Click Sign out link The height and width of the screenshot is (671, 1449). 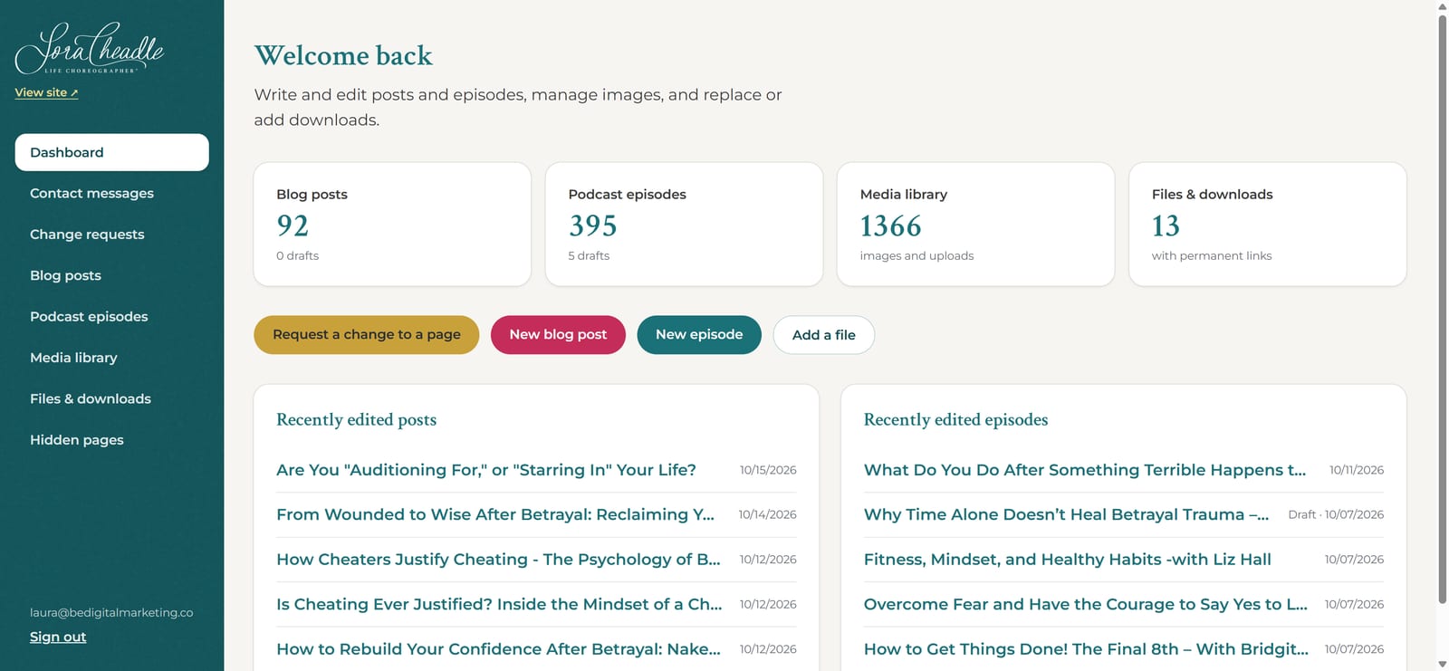(x=58, y=637)
